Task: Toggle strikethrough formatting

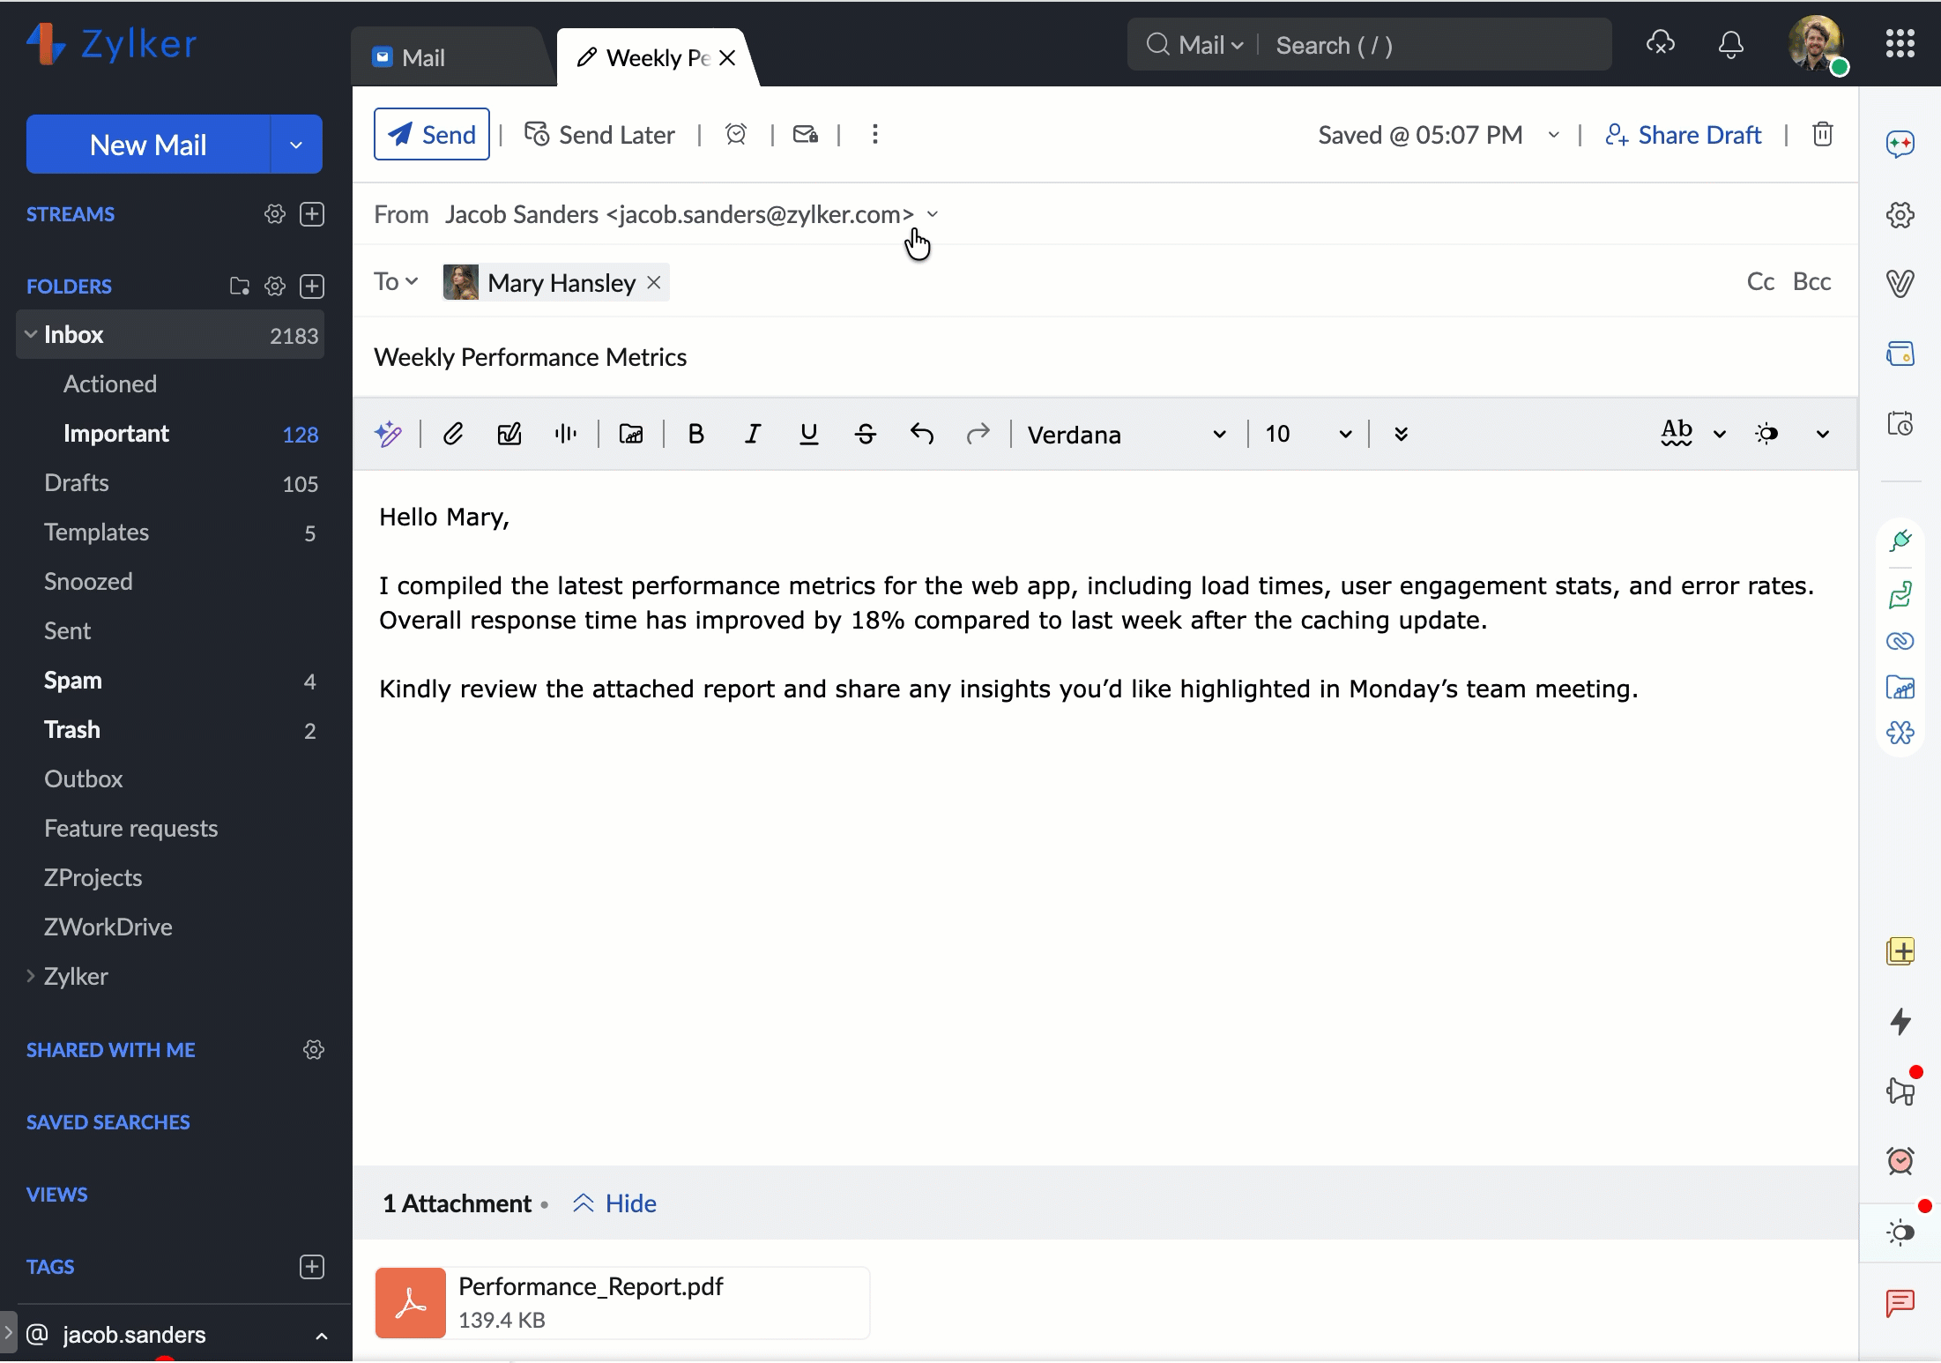Action: (866, 434)
